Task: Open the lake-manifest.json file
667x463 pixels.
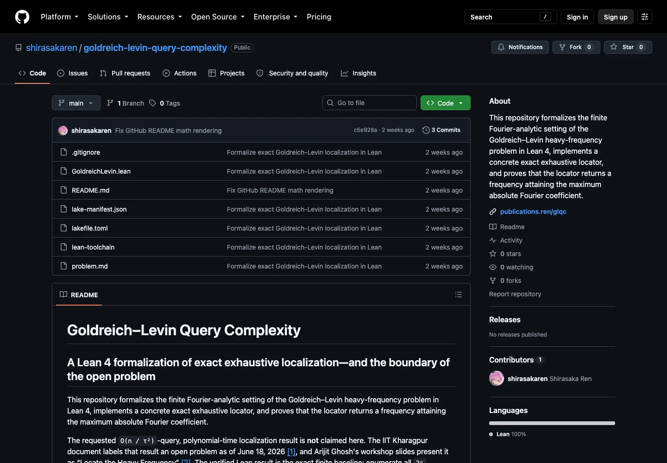Action: coord(99,209)
